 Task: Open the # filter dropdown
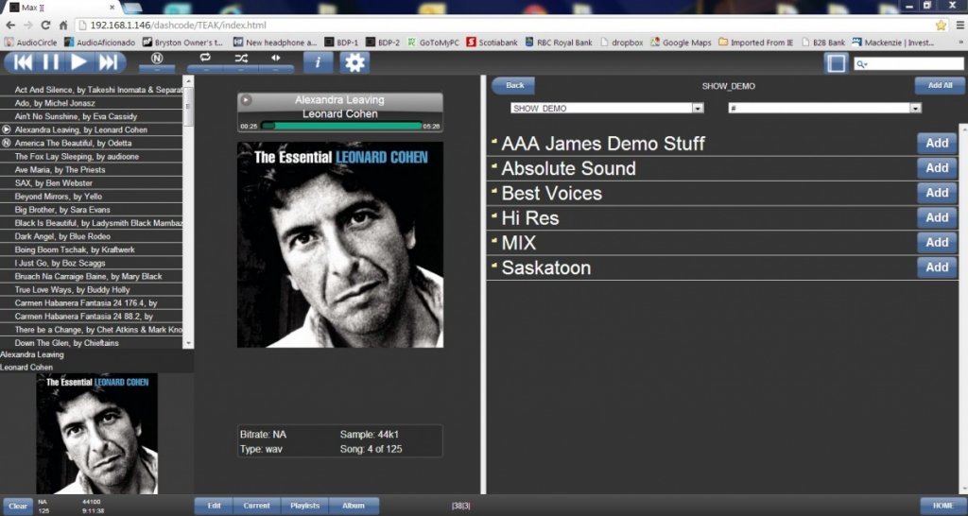[x=824, y=108]
